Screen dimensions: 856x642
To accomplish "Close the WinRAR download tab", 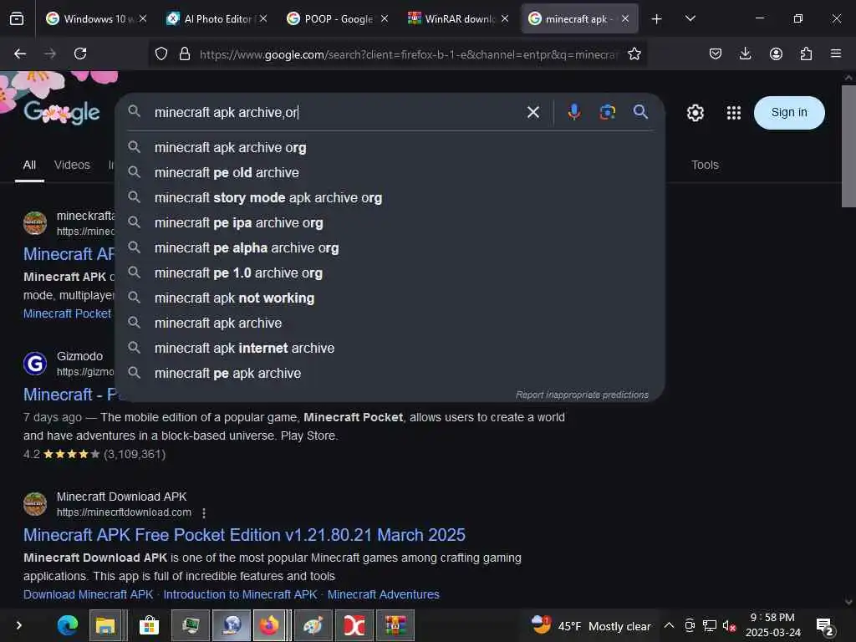I will 504,19.
